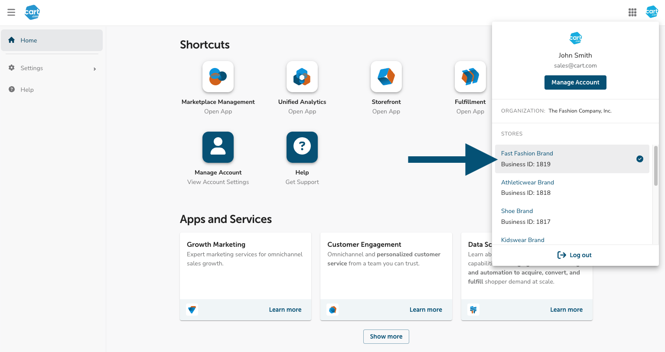
Task: Open the Marketplace Management app icon
Action: click(x=218, y=77)
